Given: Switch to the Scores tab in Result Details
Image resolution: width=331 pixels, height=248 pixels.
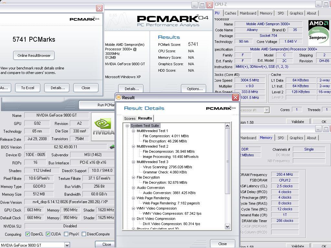Looking at the screenshot, I should pos(130,119).
